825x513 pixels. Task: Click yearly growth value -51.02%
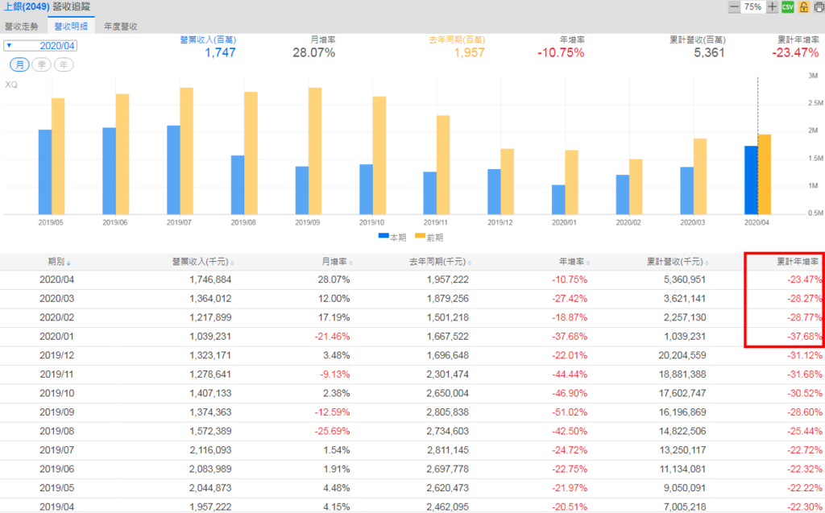point(570,412)
